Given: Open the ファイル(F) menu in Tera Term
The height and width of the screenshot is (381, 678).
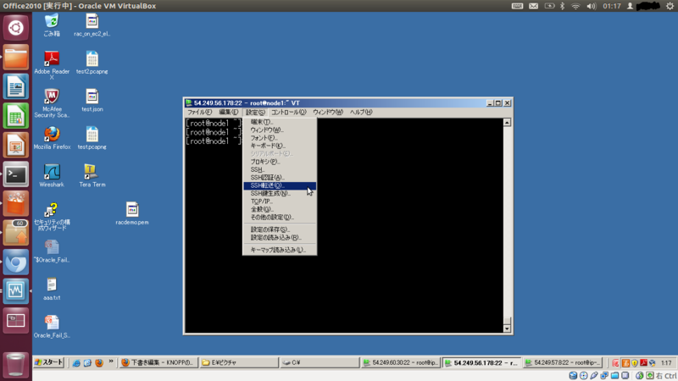Looking at the screenshot, I should click(199, 113).
